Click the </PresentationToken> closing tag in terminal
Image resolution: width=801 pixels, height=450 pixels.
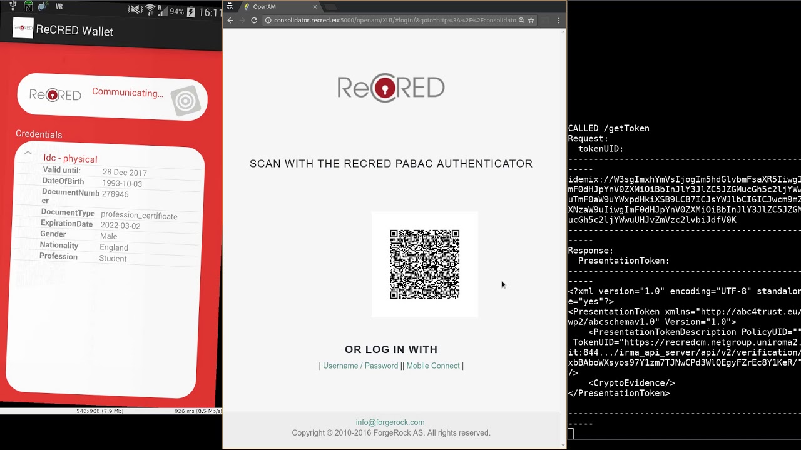[x=619, y=393]
